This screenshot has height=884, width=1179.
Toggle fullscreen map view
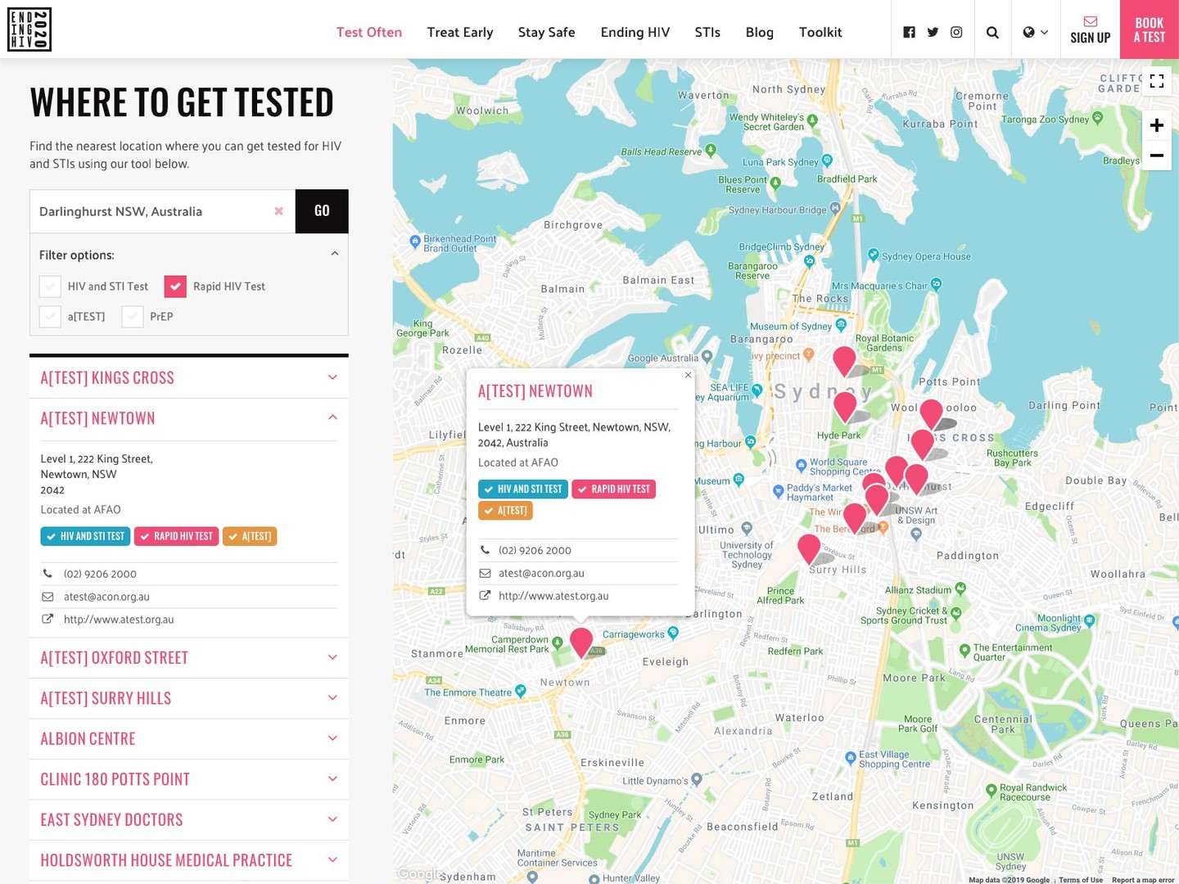pyautogui.click(x=1157, y=81)
